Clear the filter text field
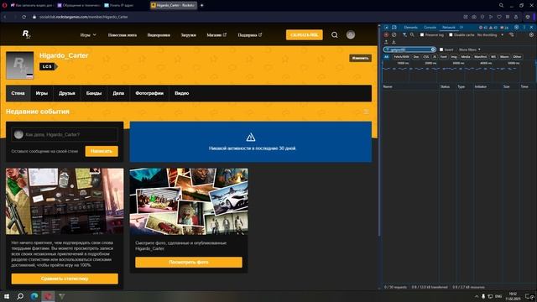 pyautogui.click(x=433, y=49)
